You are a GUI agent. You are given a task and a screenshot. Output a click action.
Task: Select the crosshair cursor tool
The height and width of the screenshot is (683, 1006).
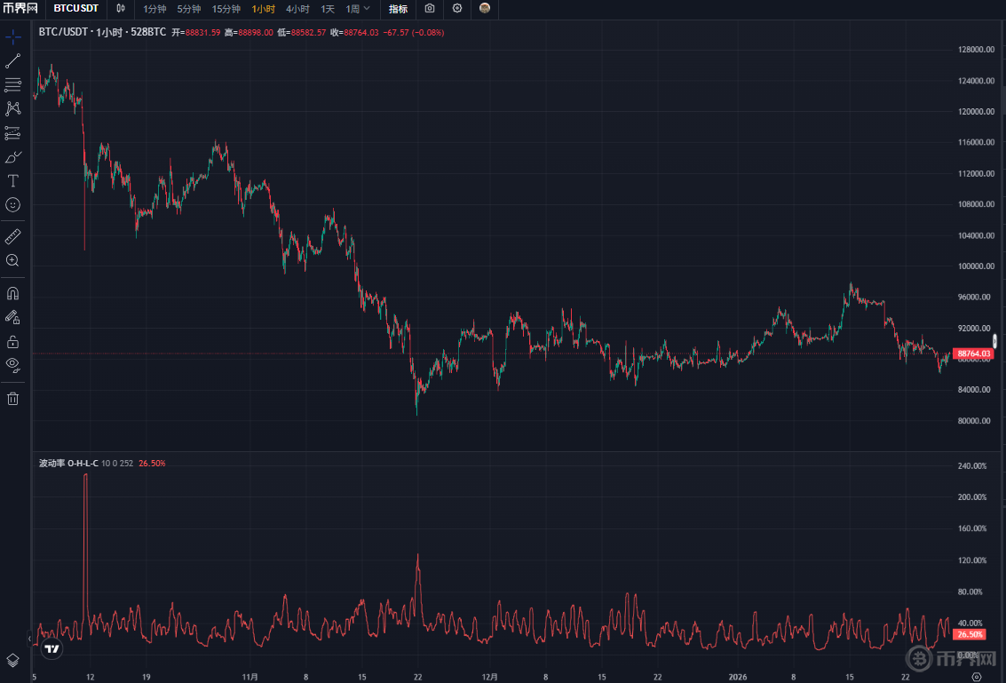13,37
